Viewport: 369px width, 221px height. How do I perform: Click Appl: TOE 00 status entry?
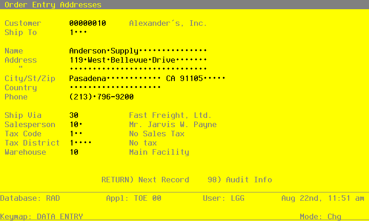point(134,198)
